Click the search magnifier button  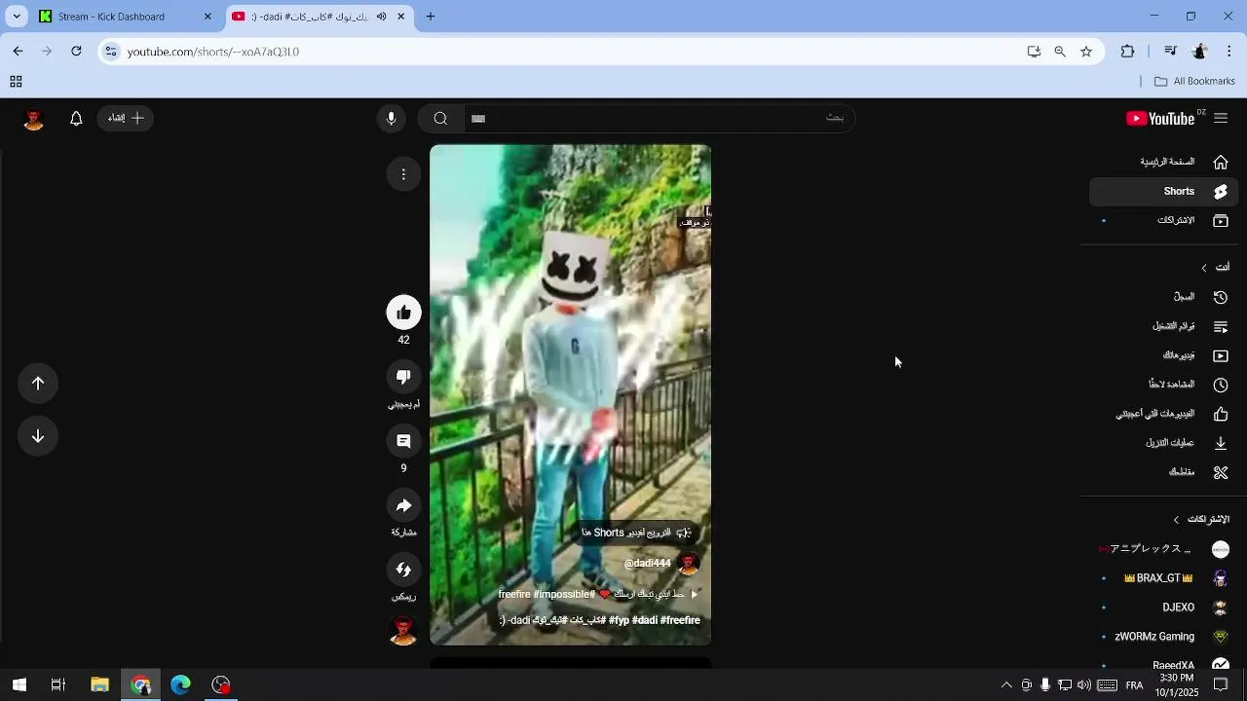point(440,119)
